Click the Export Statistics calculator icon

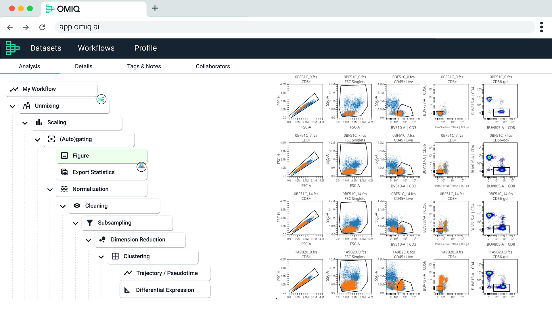point(64,172)
